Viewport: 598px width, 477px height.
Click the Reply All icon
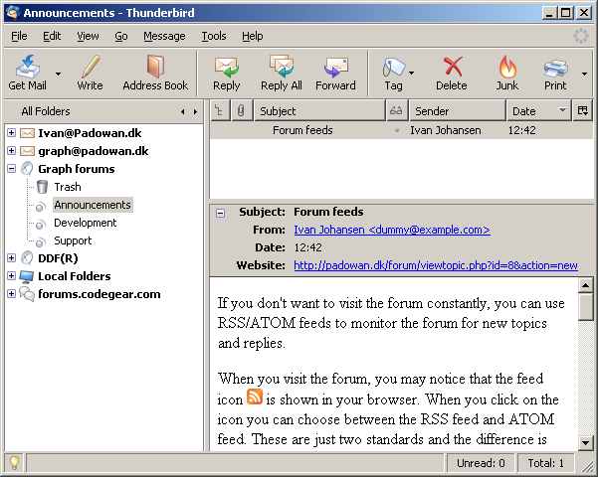(x=282, y=73)
